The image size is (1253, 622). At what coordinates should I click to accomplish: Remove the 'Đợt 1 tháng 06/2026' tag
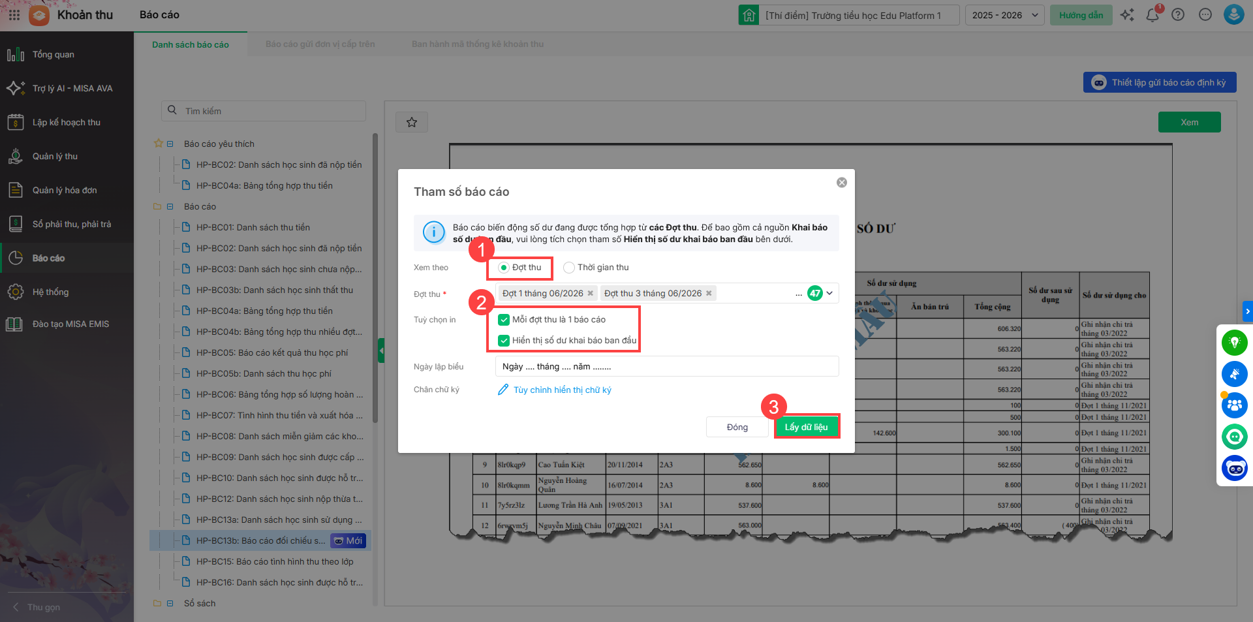click(x=591, y=294)
